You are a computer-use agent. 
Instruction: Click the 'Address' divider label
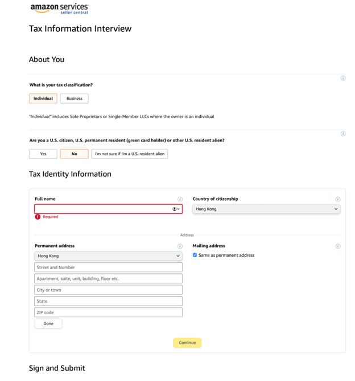187,235
